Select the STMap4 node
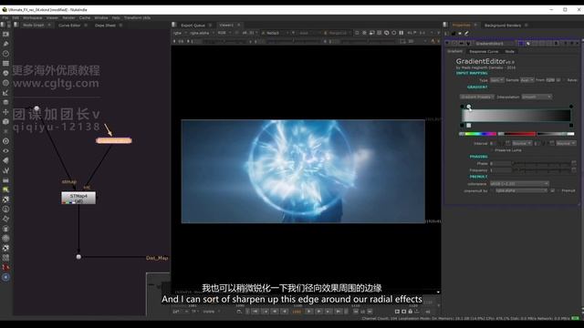Image resolution: width=584 pixels, height=328 pixels. tap(78, 198)
